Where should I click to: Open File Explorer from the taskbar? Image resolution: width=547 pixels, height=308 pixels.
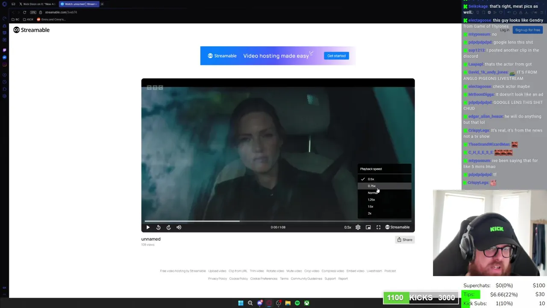pos(288,303)
